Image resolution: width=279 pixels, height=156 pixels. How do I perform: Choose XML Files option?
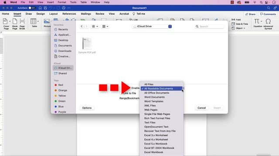[x=162, y=106]
